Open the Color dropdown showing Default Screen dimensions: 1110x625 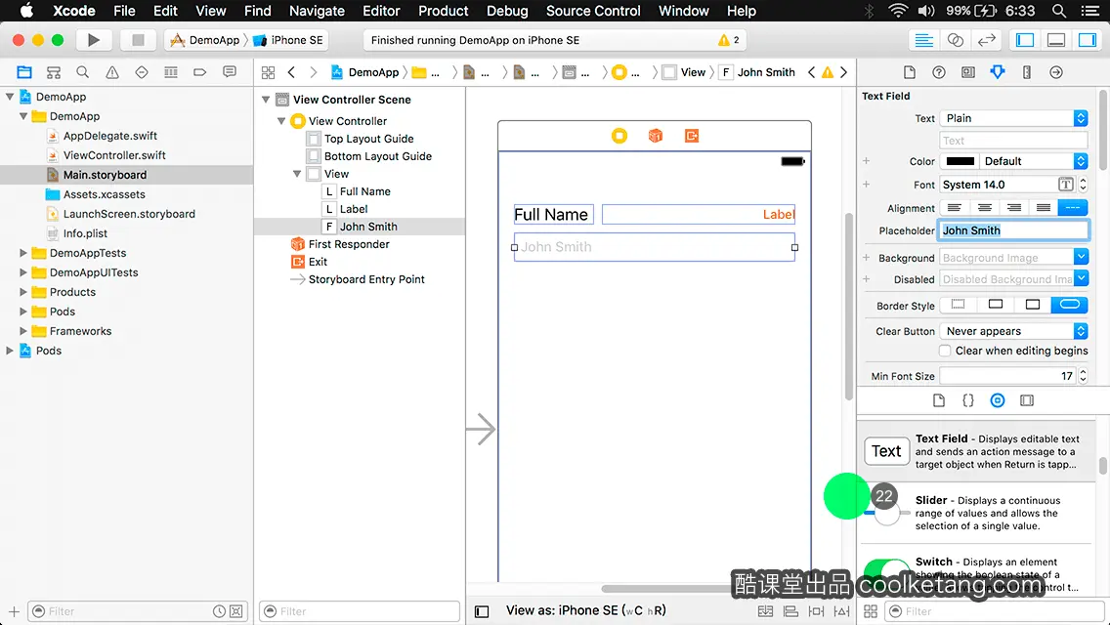tap(1034, 161)
